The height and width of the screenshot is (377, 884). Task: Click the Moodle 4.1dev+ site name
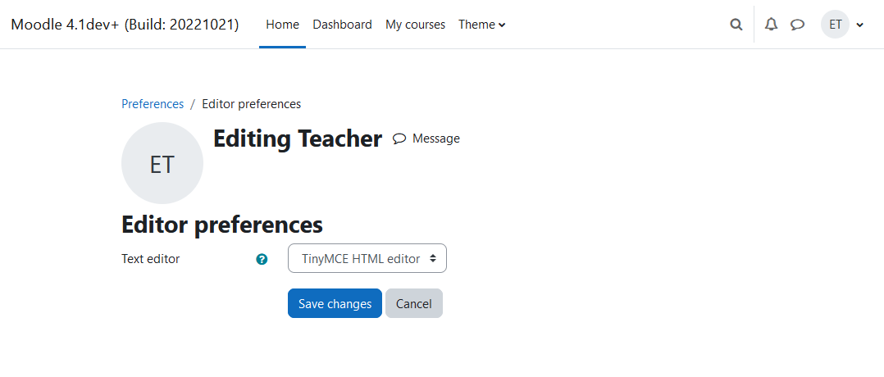click(125, 25)
